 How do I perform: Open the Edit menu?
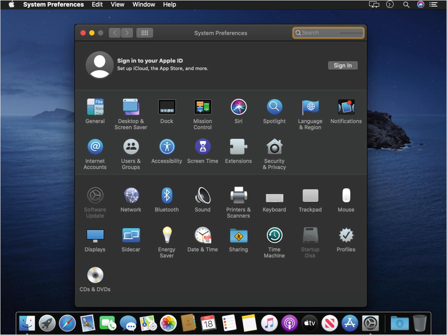97,4
